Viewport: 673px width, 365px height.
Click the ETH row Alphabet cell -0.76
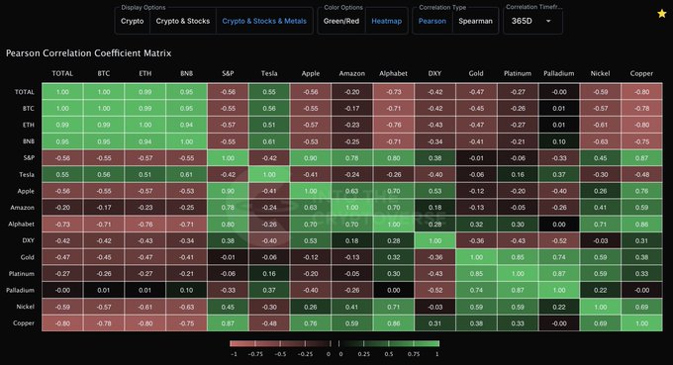coord(393,125)
